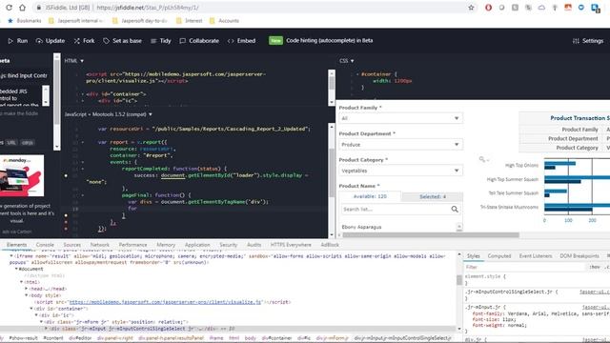Open the Network devtools tab

pos(99,245)
